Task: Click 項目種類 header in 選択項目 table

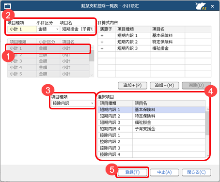Action: (x=115, y=103)
